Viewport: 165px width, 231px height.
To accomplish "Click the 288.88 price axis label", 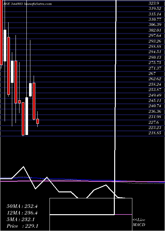I will 155,47.
